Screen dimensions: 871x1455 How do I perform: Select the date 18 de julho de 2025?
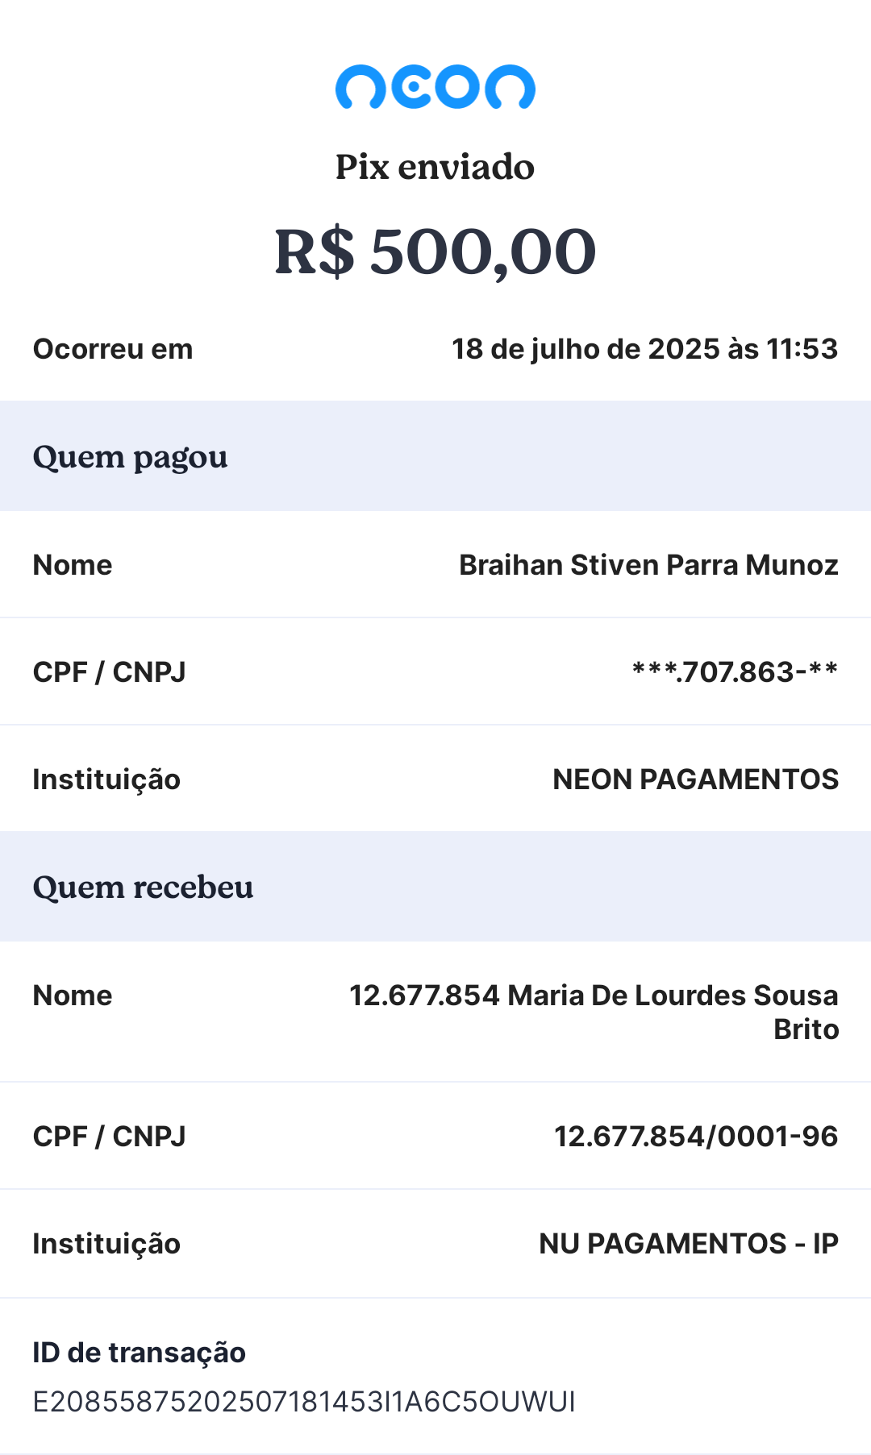(644, 349)
